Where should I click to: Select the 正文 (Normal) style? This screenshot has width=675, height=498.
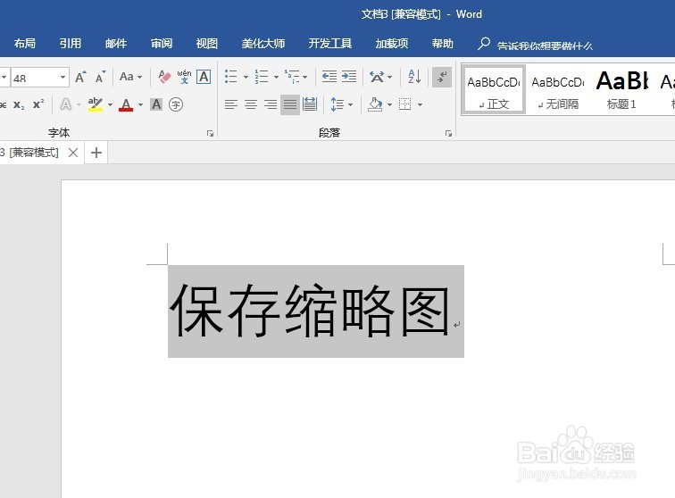[x=494, y=89]
